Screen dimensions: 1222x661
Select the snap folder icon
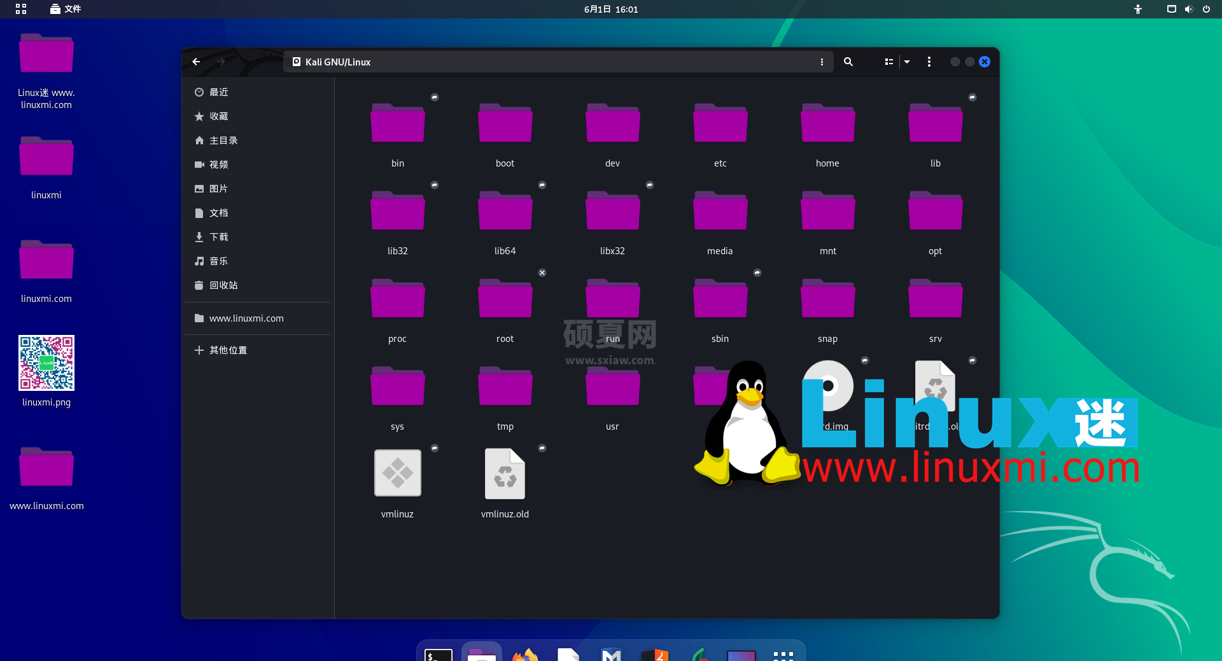coord(828,298)
